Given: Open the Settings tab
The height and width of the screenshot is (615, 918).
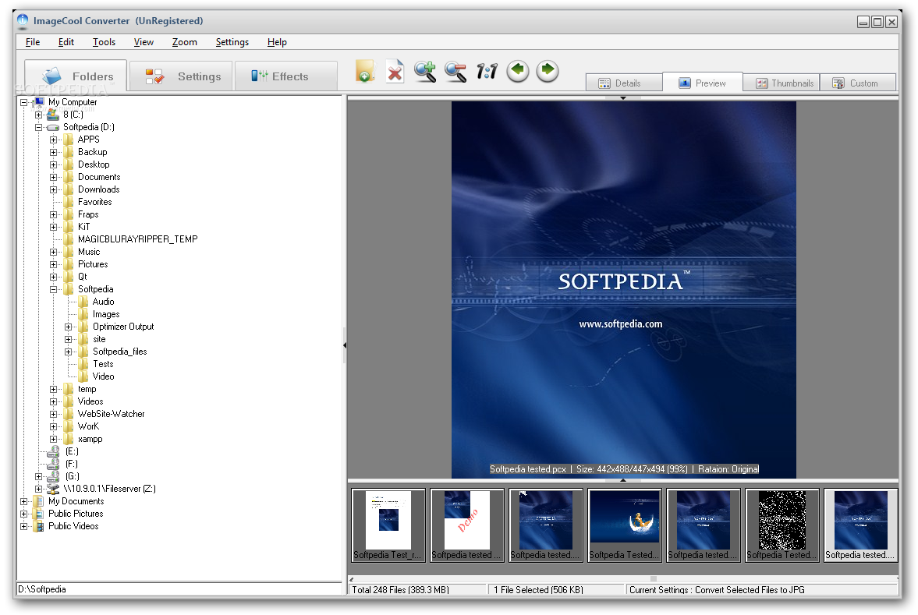Looking at the screenshot, I should click(181, 76).
